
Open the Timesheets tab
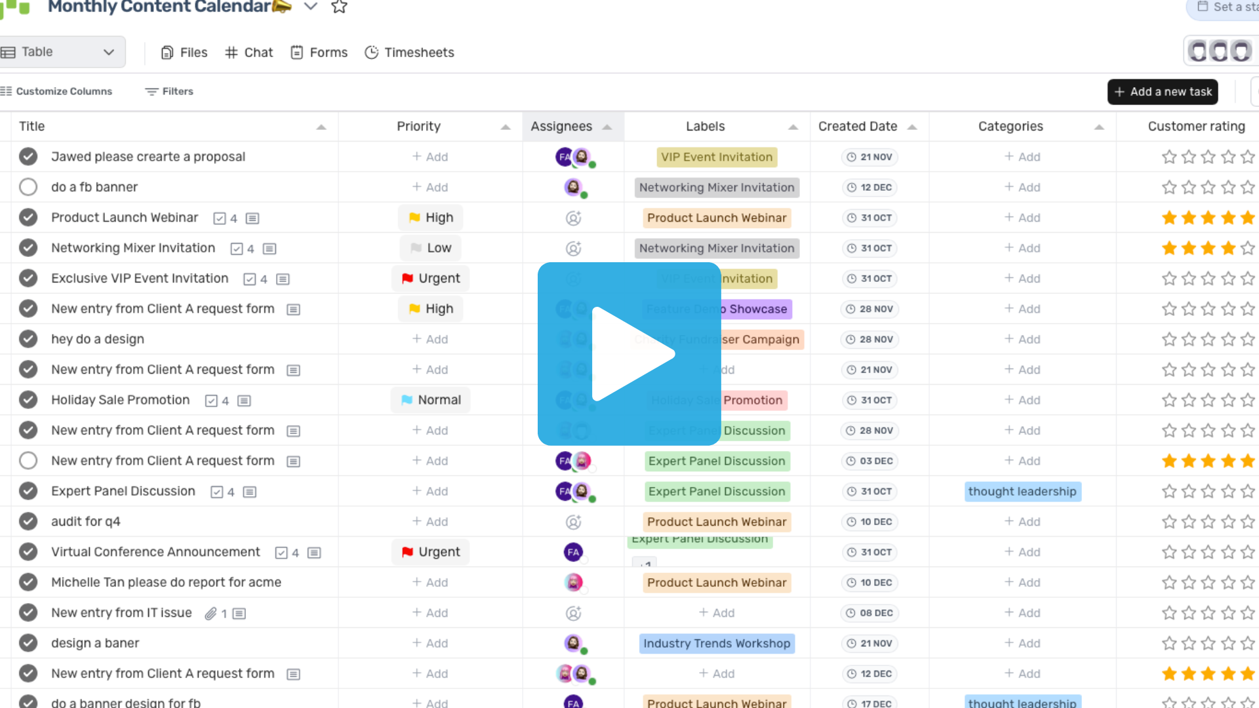(x=409, y=52)
